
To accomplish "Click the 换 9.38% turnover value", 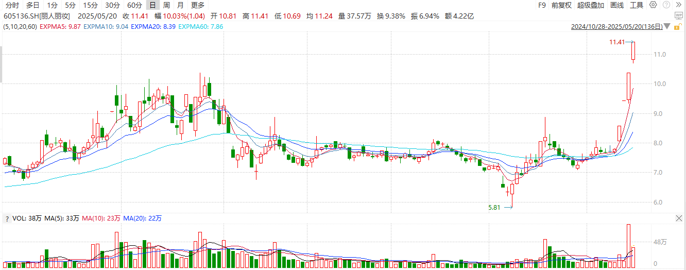I will [x=391, y=16].
